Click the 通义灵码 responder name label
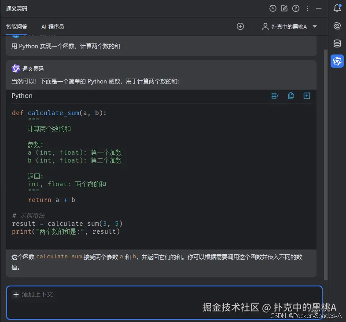Screen dimensions: 346x322 click(33, 69)
